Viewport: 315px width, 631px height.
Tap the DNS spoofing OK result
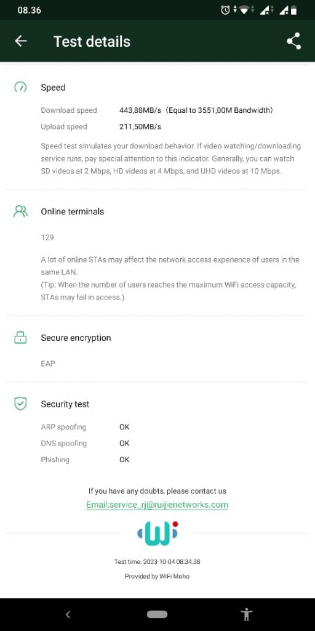coord(124,444)
